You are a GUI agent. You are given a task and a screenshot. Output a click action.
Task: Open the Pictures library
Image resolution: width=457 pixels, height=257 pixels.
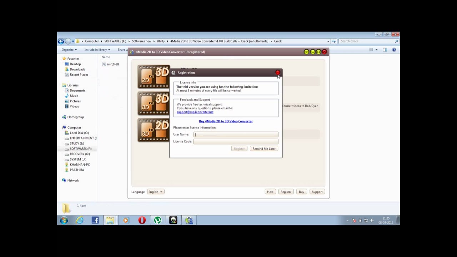tap(75, 101)
